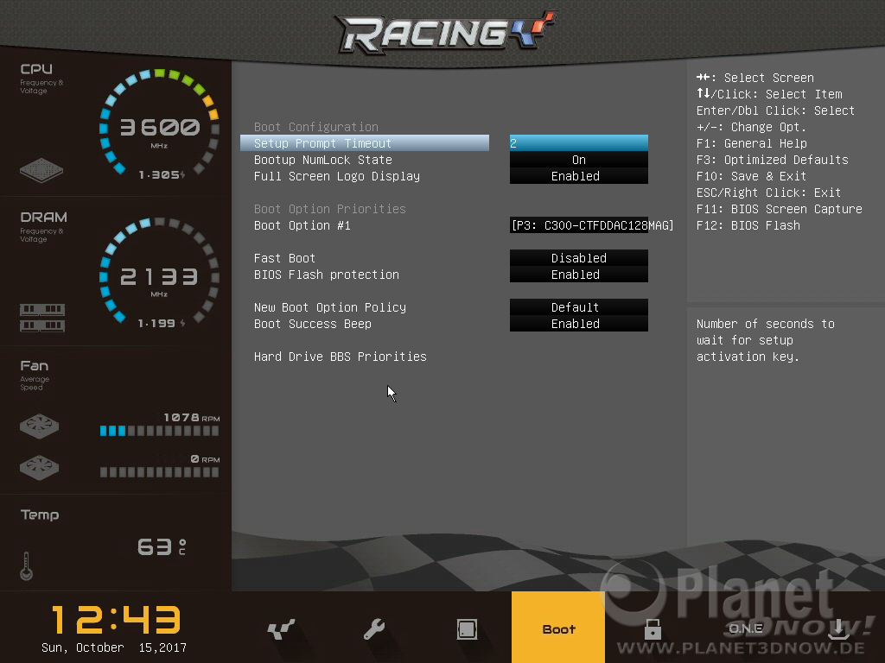Click the Fan Average Speed title
This screenshot has width=885, height=663.
pyautogui.click(x=35, y=375)
